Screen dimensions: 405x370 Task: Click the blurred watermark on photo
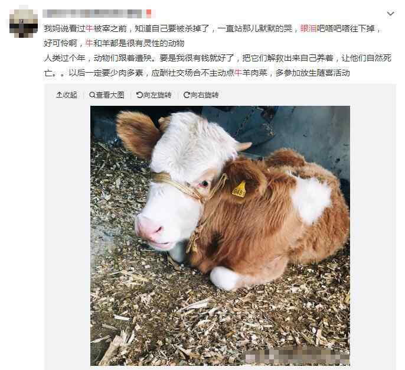297,356
